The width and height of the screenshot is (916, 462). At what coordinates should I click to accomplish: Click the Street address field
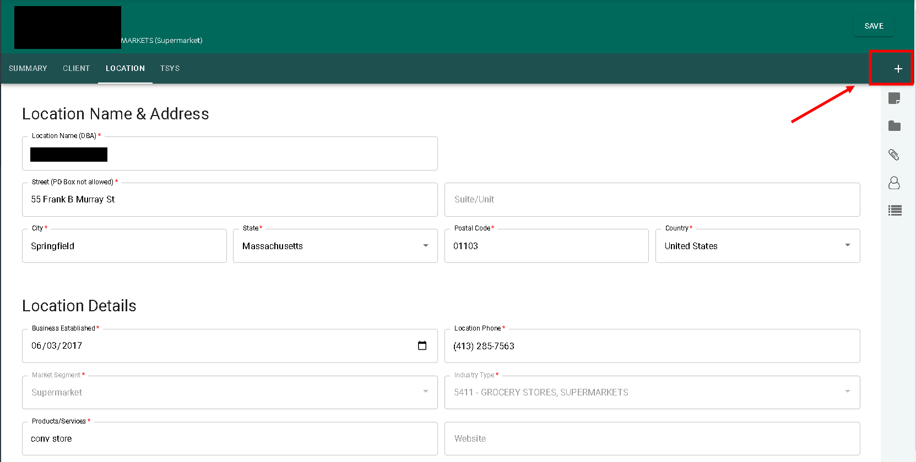click(230, 200)
